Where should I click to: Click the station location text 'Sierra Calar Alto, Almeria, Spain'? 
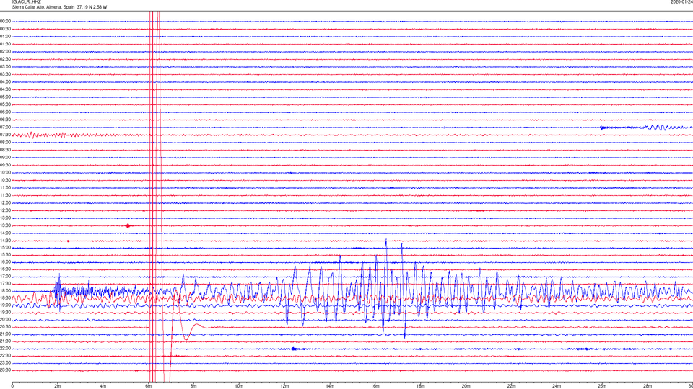click(43, 7)
